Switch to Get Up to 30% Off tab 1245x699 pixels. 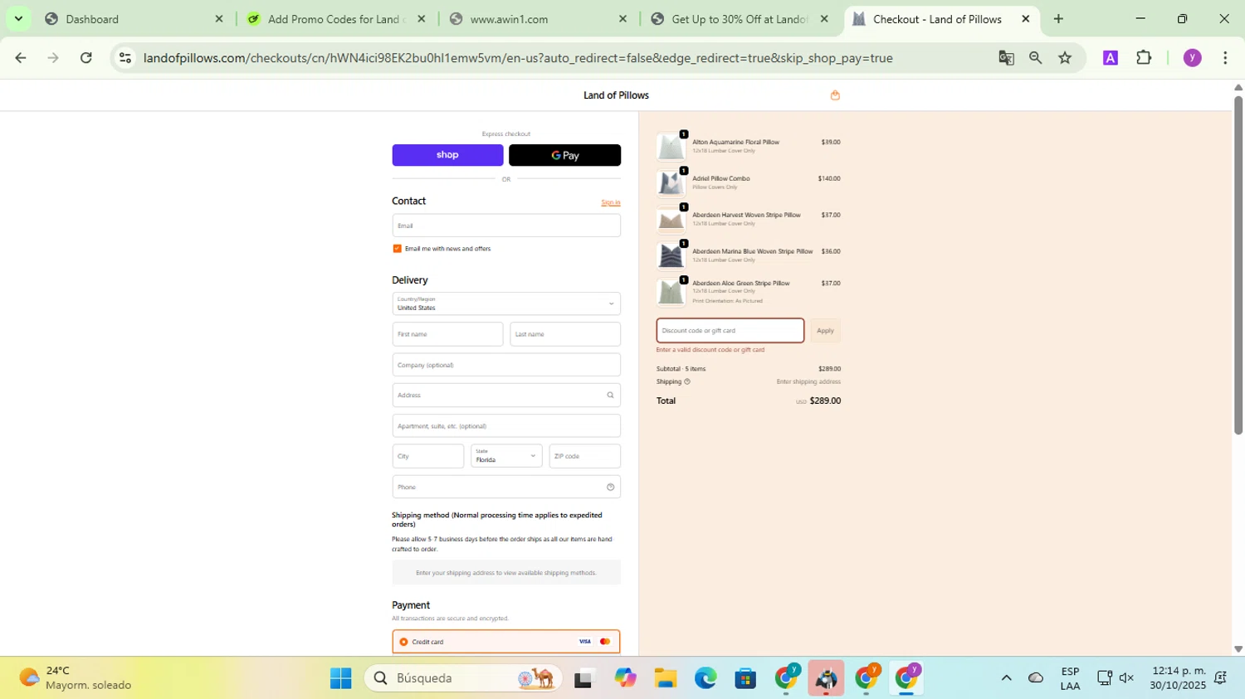tap(738, 19)
